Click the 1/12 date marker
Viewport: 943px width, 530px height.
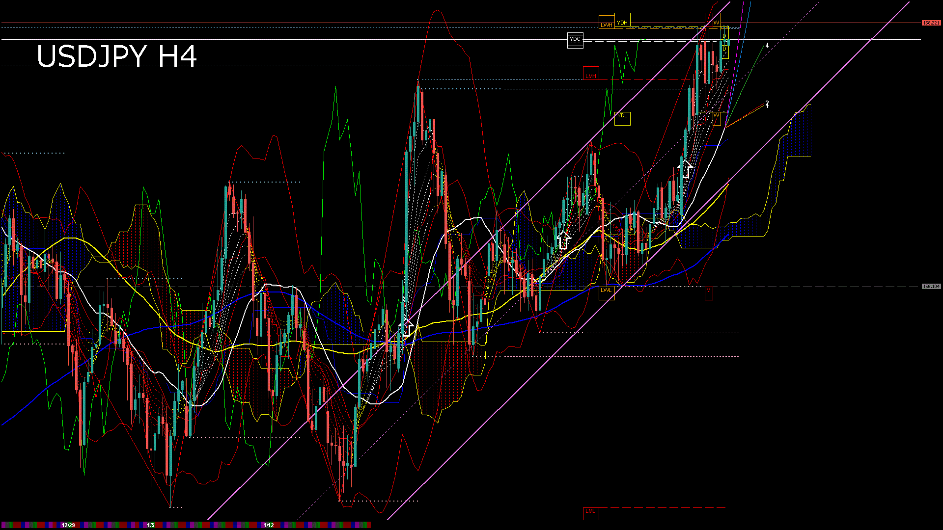[269, 525]
